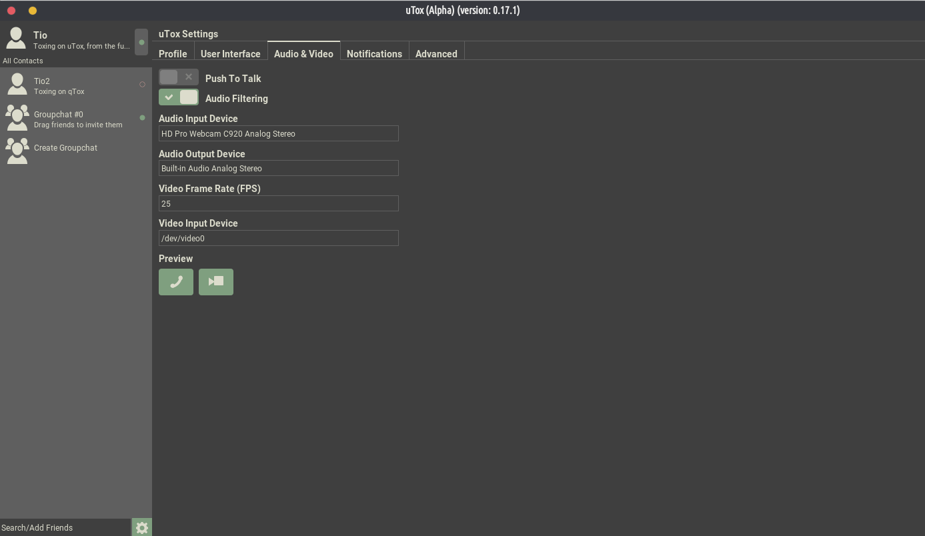Open settings via the gear icon
Viewport: 925px width, 536px height.
142,527
